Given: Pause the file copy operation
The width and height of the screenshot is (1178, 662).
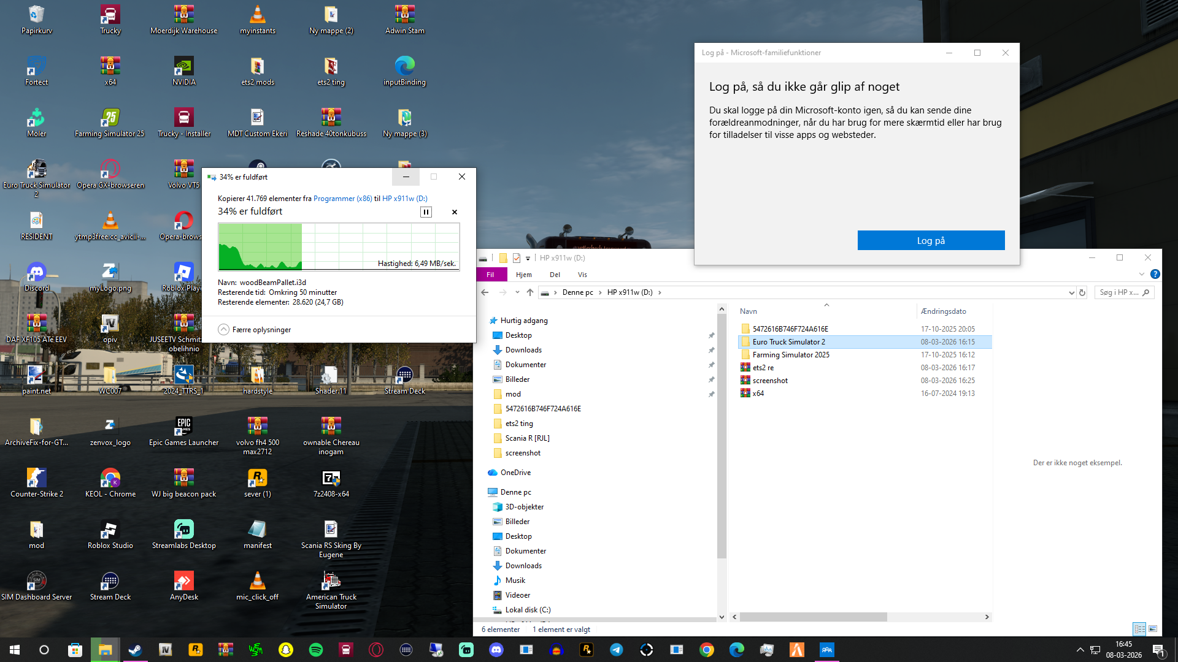Looking at the screenshot, I should 426,212.
